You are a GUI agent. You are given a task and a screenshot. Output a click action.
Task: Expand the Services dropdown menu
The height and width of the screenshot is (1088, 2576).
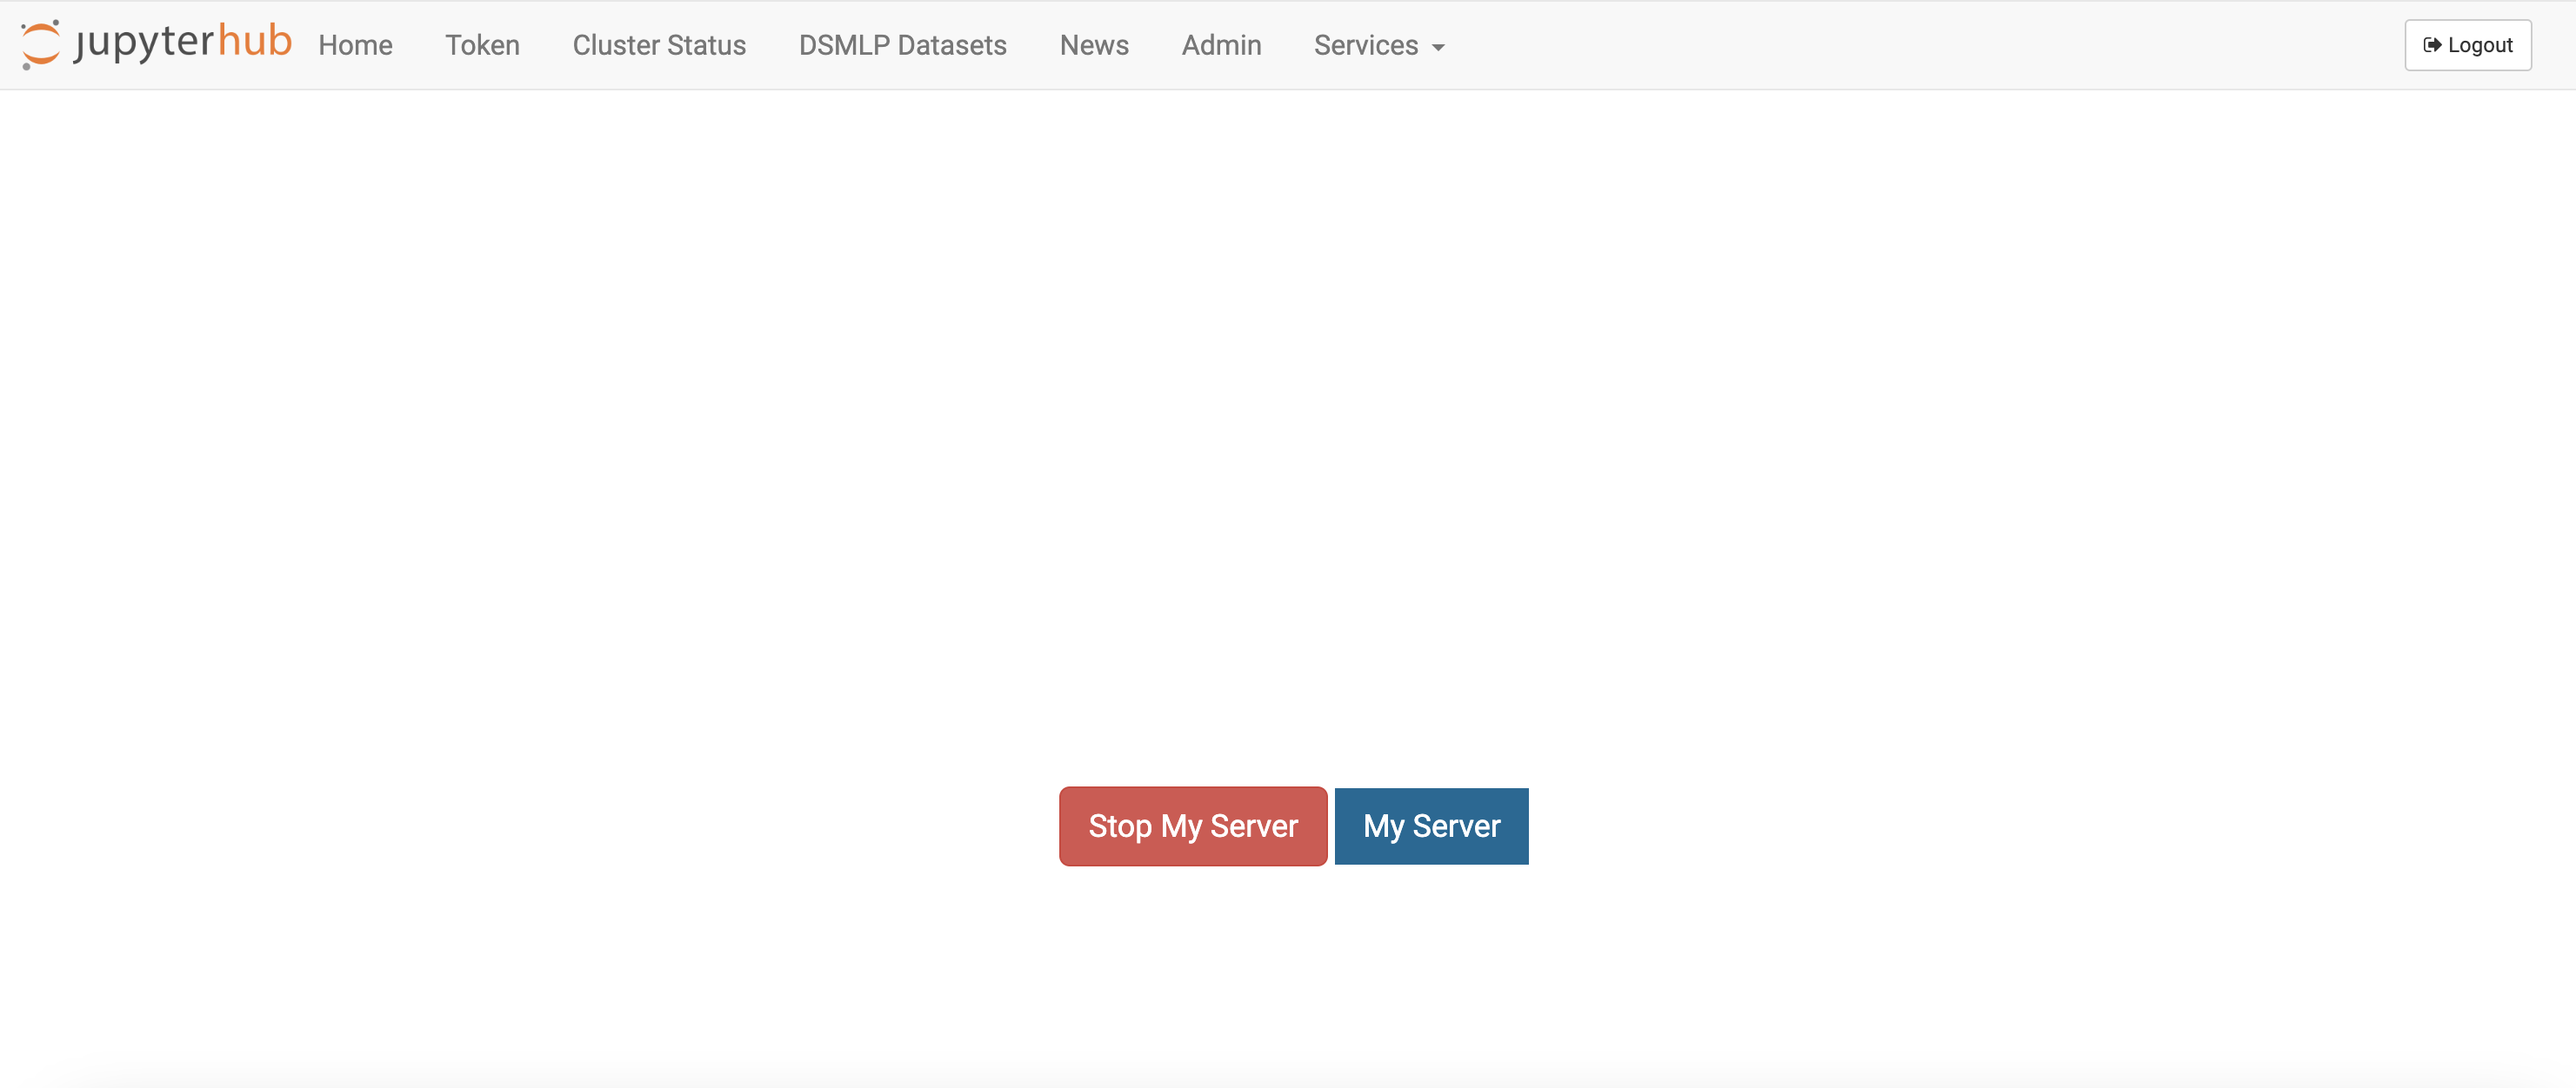pyautogui.click(x=1379, y=45)
